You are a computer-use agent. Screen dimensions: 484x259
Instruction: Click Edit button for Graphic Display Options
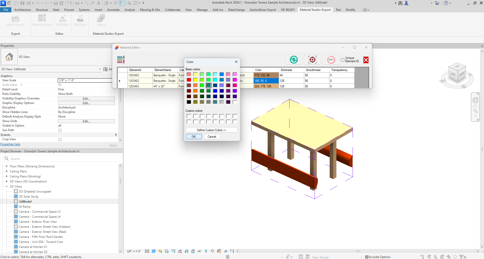86,103
